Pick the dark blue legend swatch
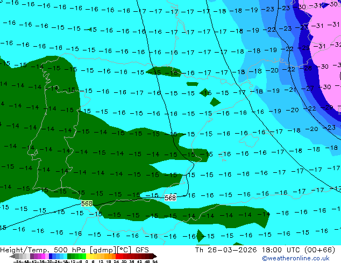This screenshot has height=263, width=341. (x=51, y=256)
